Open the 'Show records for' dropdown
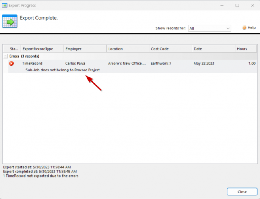This screenshot has width=260, height=199. point(209,29)
